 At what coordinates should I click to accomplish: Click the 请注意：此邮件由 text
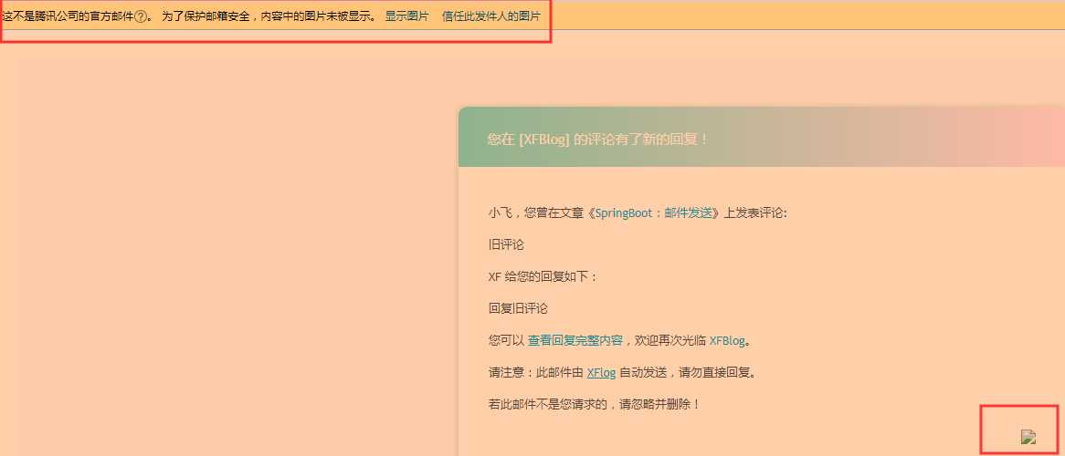536,372
